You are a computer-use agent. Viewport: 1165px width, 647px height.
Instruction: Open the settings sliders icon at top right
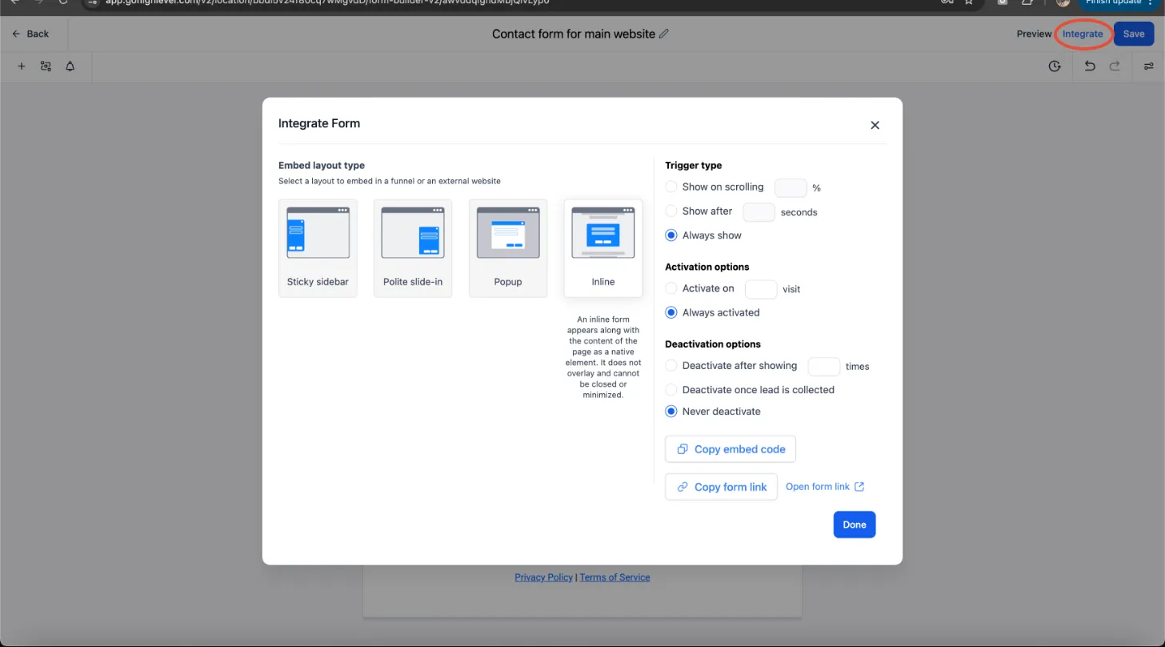click(x=1149, y=66)
